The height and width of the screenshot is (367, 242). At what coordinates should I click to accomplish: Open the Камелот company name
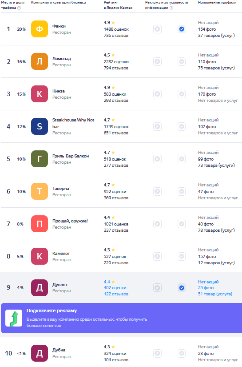pyautogui.click(x=61, y=254)
